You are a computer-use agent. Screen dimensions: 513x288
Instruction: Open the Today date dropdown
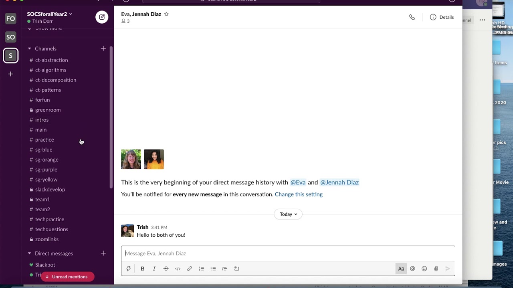tap(288, 214)
